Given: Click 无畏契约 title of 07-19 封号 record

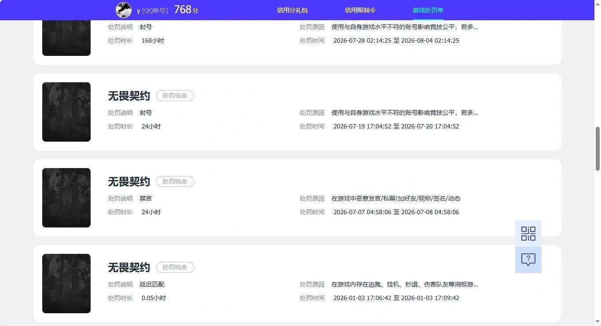Looking at the screenshot, I should 129,96.
